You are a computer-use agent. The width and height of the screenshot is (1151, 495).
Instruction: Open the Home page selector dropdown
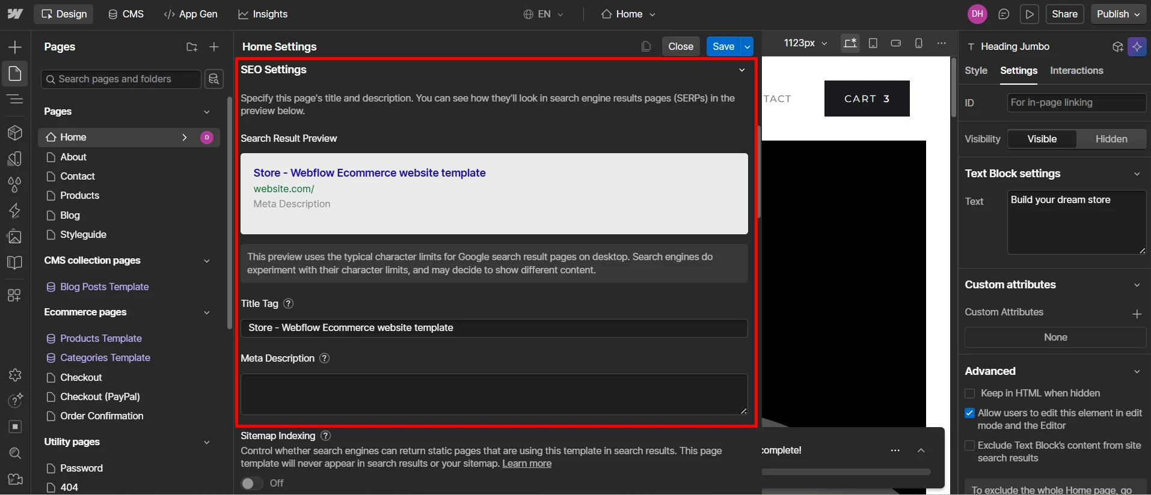(x=628, y=14)
